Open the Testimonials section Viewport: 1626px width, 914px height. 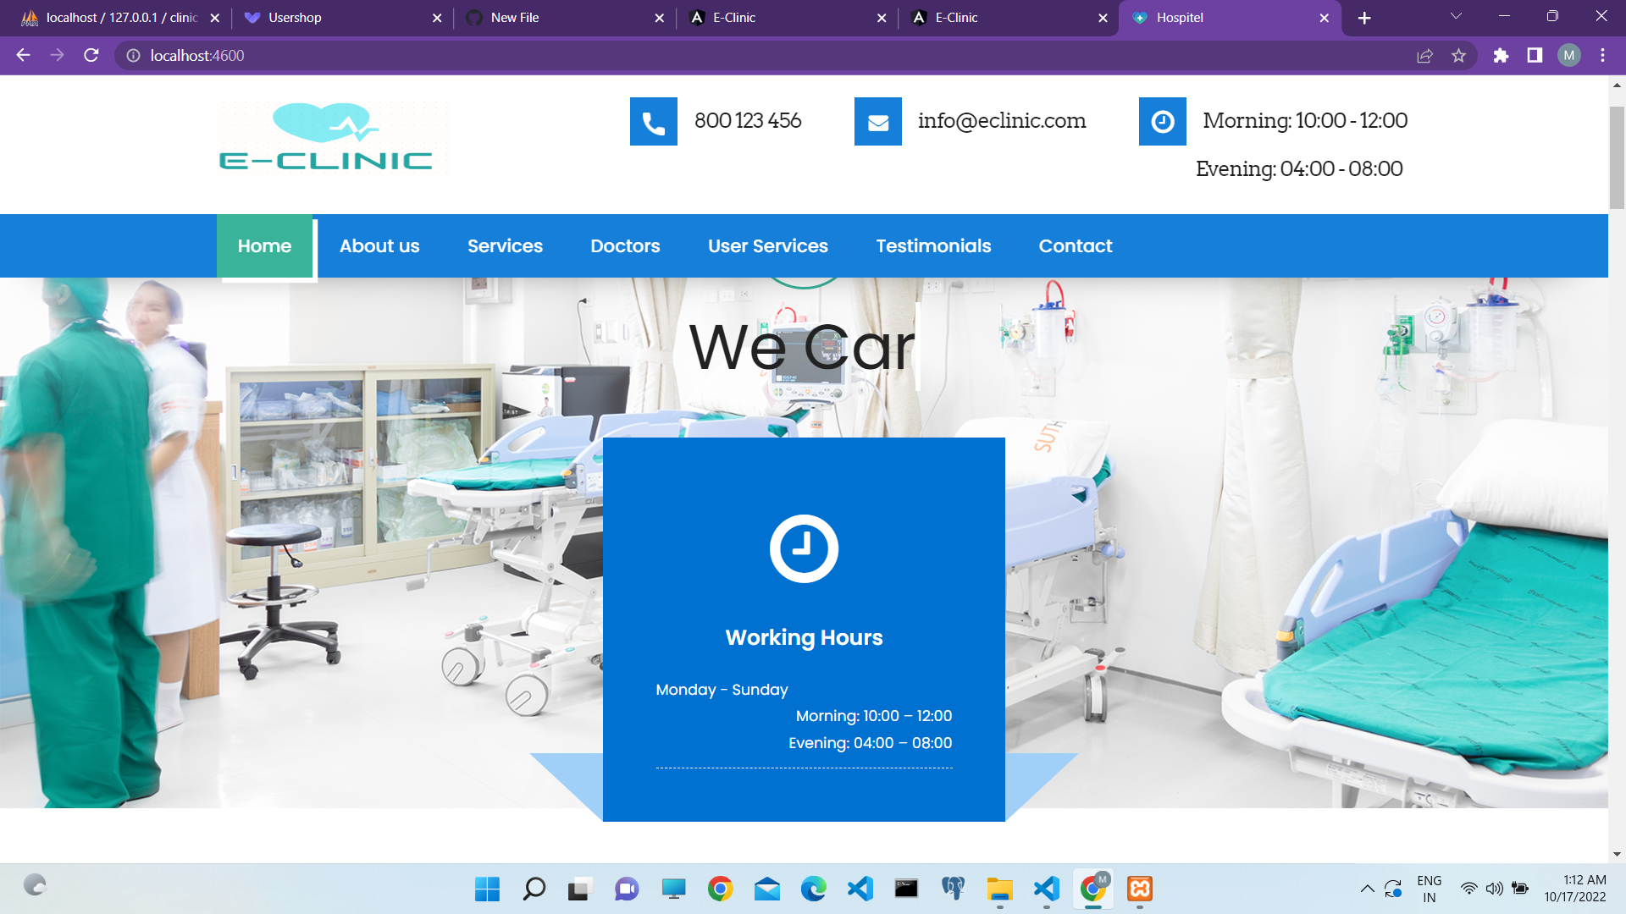tap(933, 245)
